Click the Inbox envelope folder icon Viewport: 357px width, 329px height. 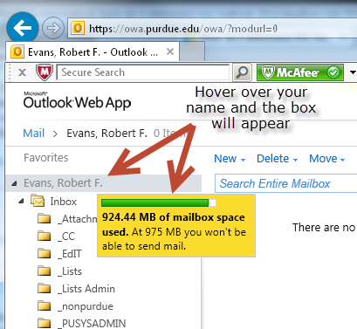click(38, 201)
